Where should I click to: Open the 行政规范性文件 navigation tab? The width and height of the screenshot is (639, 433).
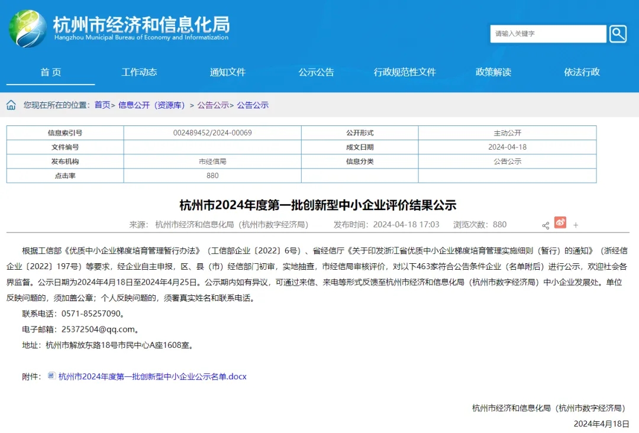pyautogui.click(x=405, y=72)
